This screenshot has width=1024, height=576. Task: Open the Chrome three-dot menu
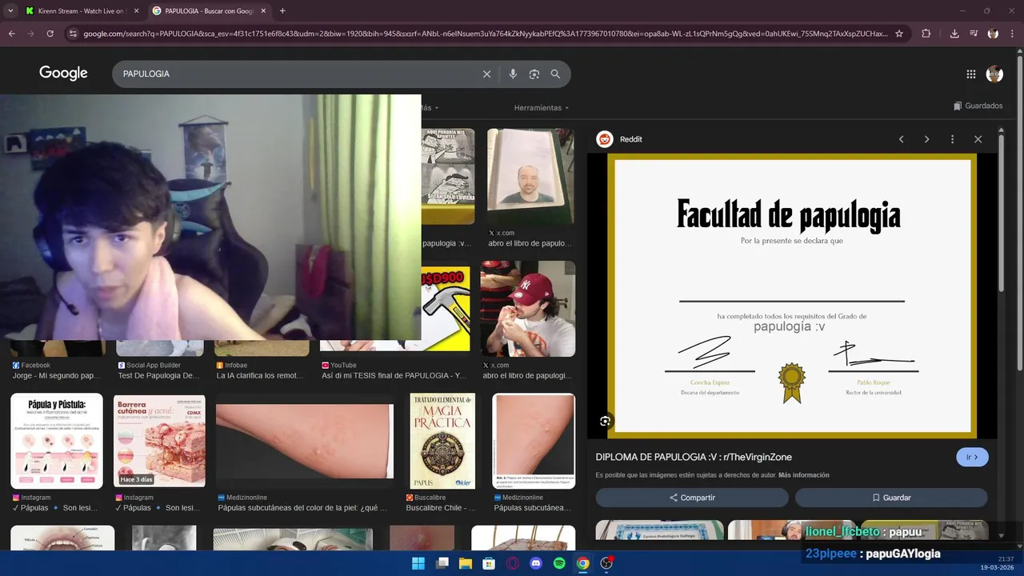click(1013, 34)
